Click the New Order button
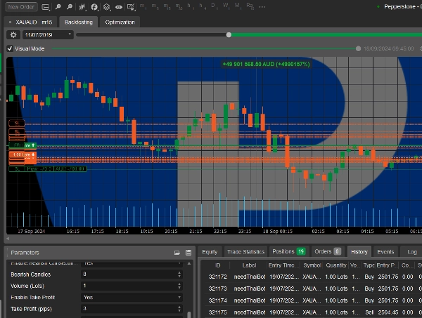 pos(22,6)
